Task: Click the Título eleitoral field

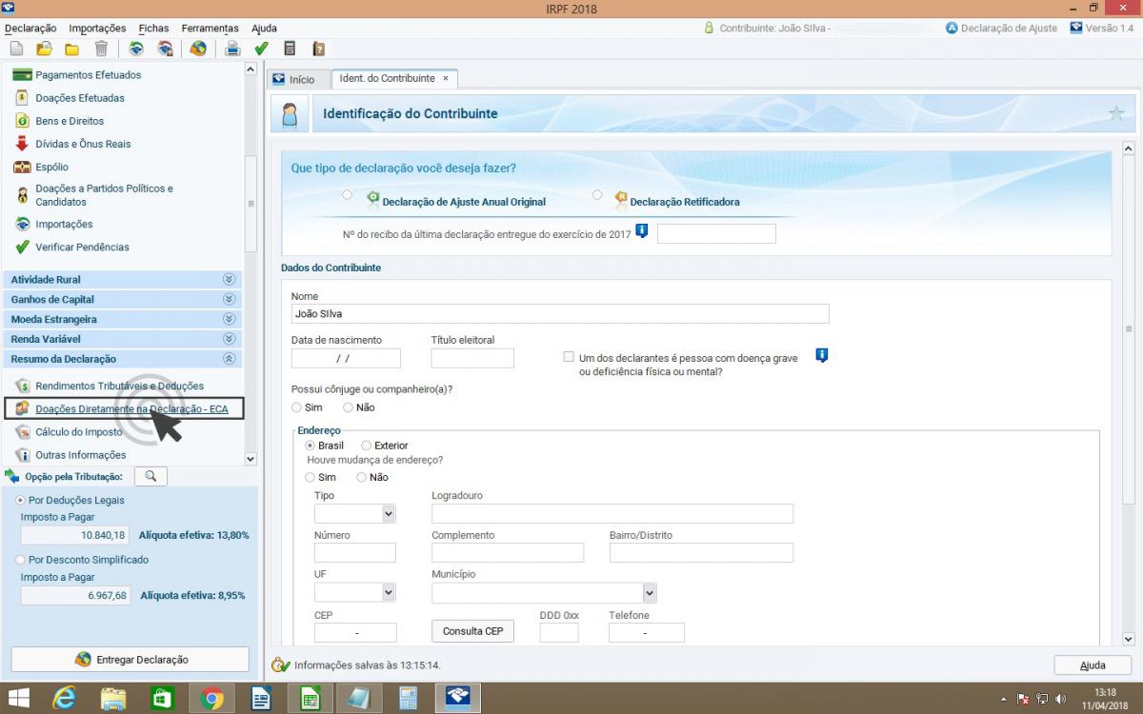Action: (472, 358)
